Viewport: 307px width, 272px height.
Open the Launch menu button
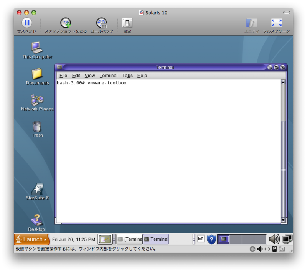pyautogui.click(x=31, y=239)
